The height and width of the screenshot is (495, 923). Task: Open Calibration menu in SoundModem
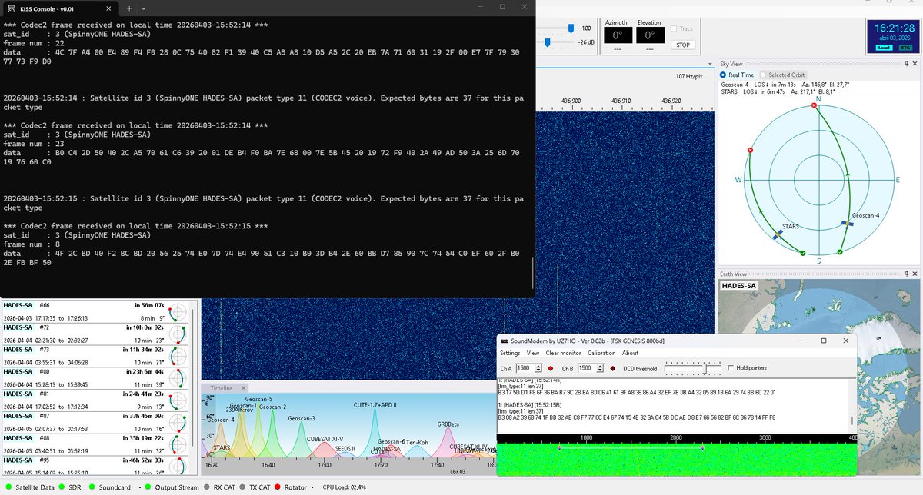pyautogui.click(x=601, y=353)
